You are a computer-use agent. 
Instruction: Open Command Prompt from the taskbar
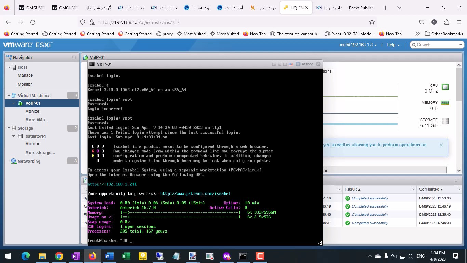pyautogui.click(x=243, y=256)
